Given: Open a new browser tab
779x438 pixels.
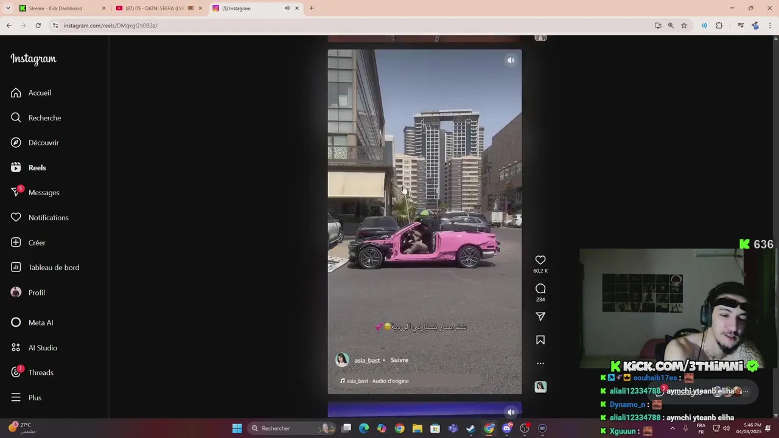Looking at the screenshot, I should tap(311, 9).
